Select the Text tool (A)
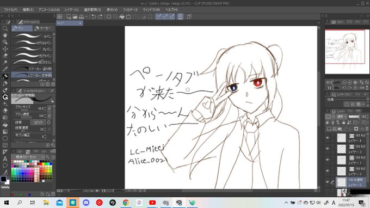 [x=5, y=159]
